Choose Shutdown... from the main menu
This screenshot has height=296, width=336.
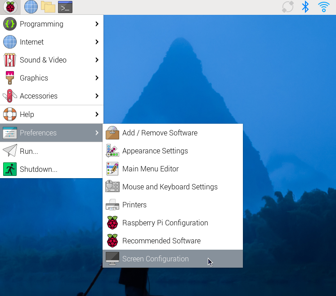[52, 169]
